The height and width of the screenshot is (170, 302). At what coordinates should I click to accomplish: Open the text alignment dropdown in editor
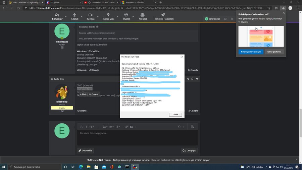click(111, 127)
